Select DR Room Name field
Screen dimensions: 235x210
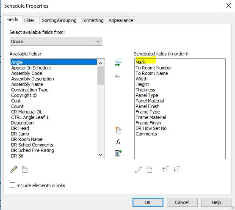point(54,139)
